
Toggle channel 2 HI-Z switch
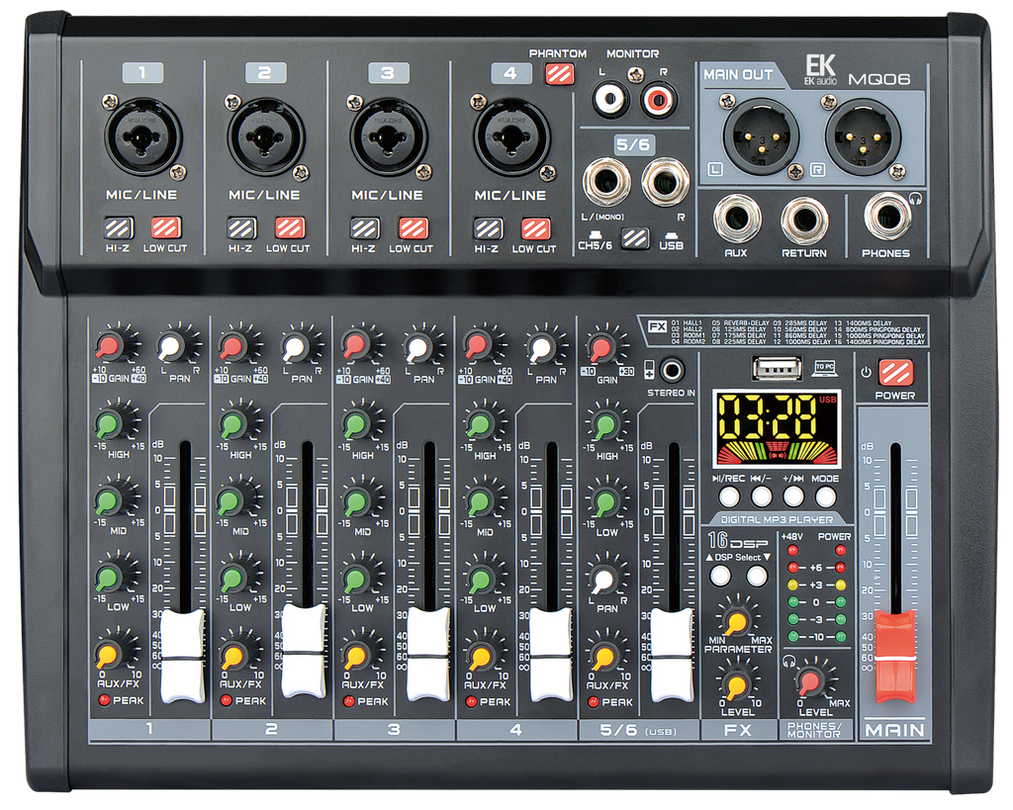point(241,228)
